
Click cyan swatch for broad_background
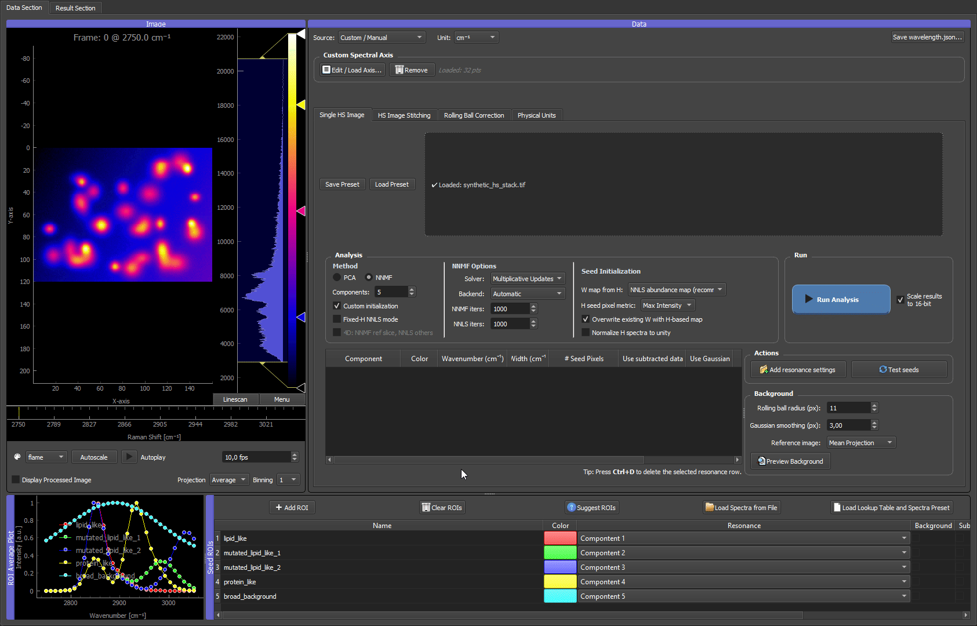tap(560, 596)
